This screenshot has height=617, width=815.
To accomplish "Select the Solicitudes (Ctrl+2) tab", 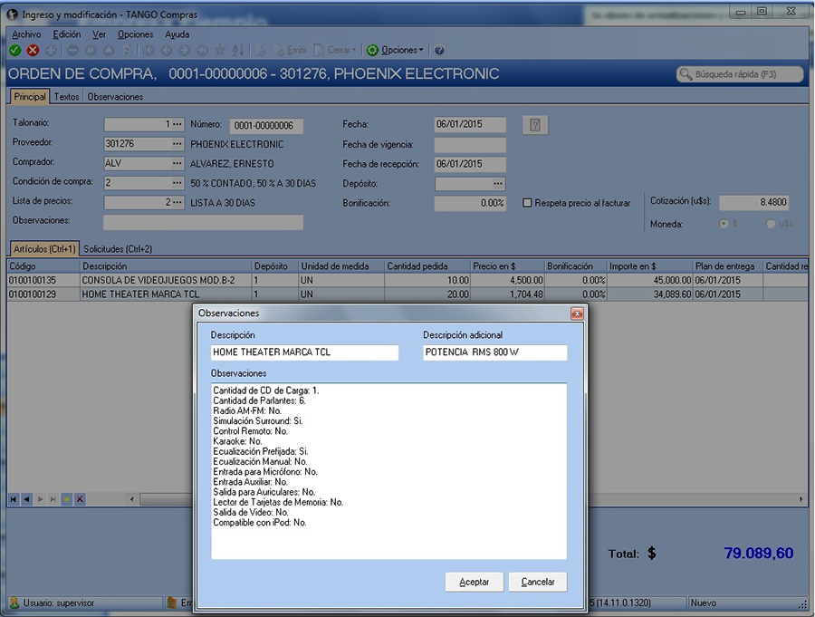I will (x=118, y=248).
